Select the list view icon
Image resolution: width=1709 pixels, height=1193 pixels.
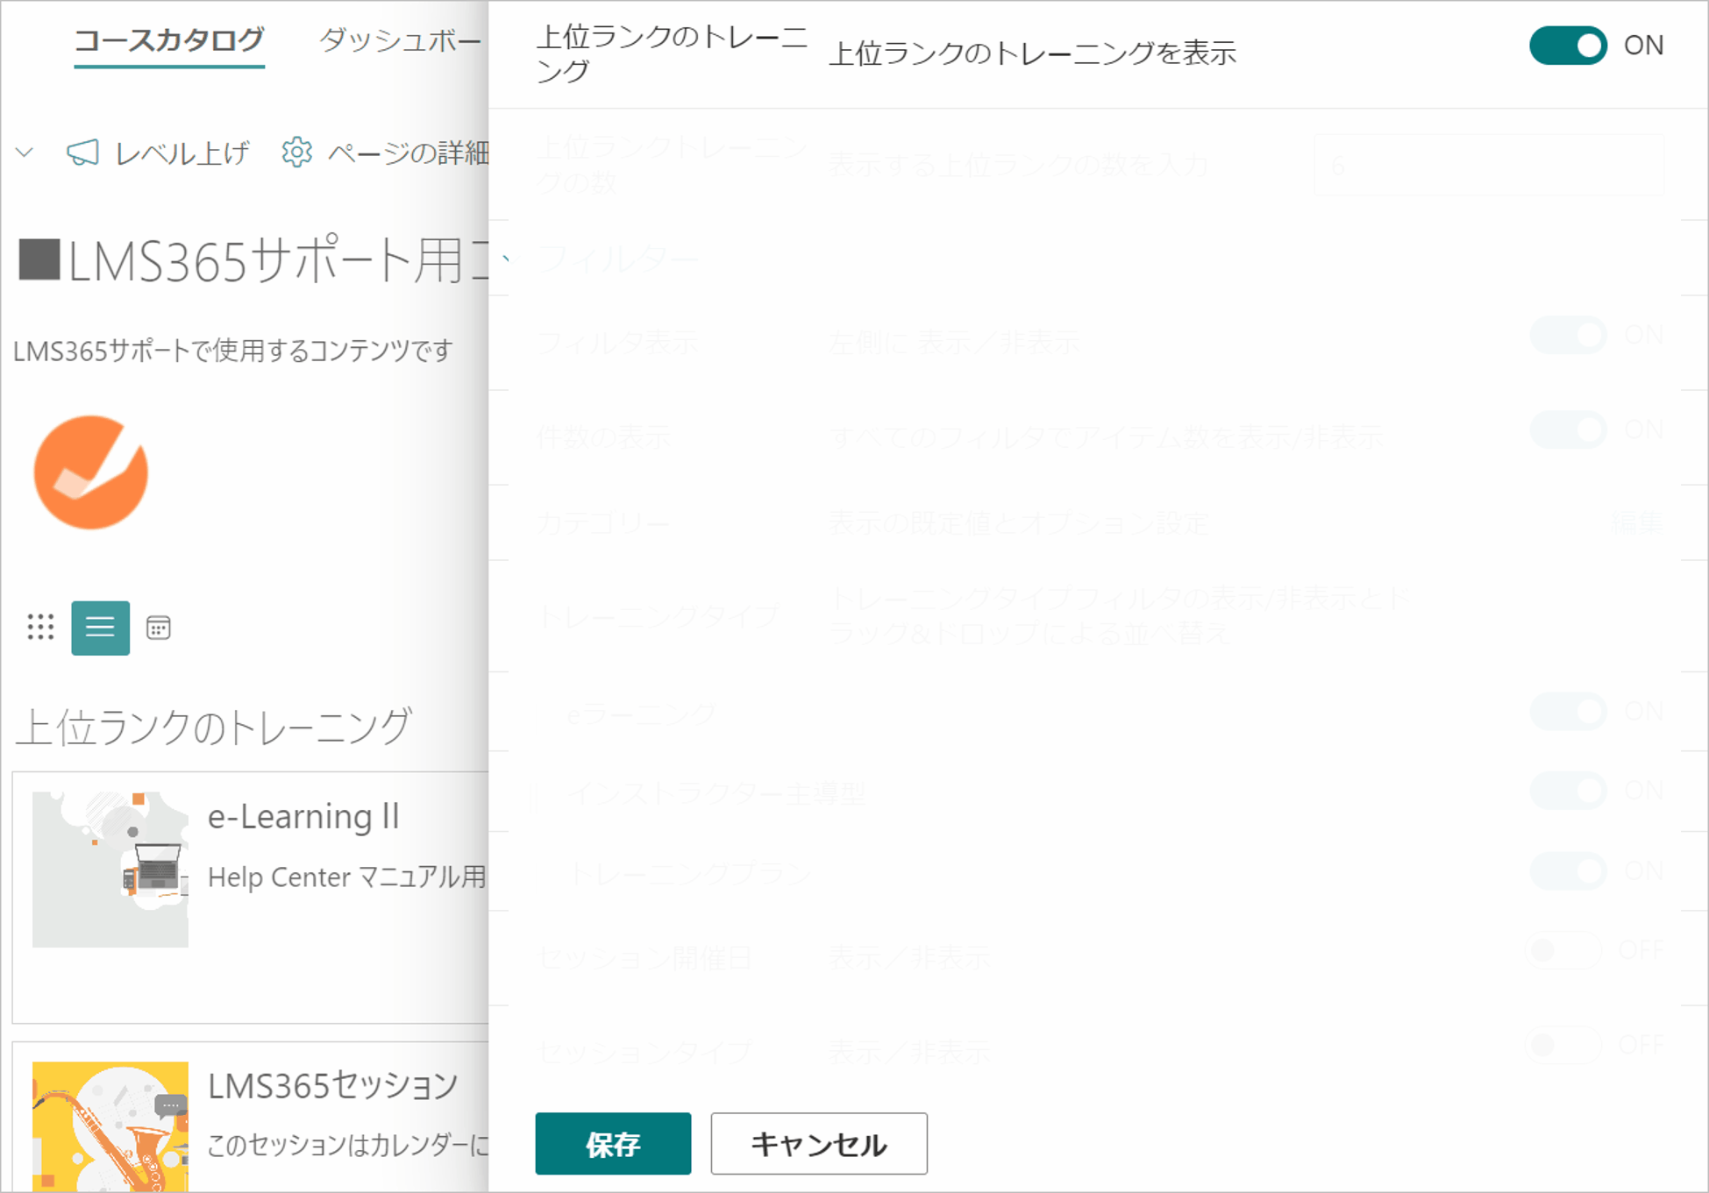tap(100, 628)
